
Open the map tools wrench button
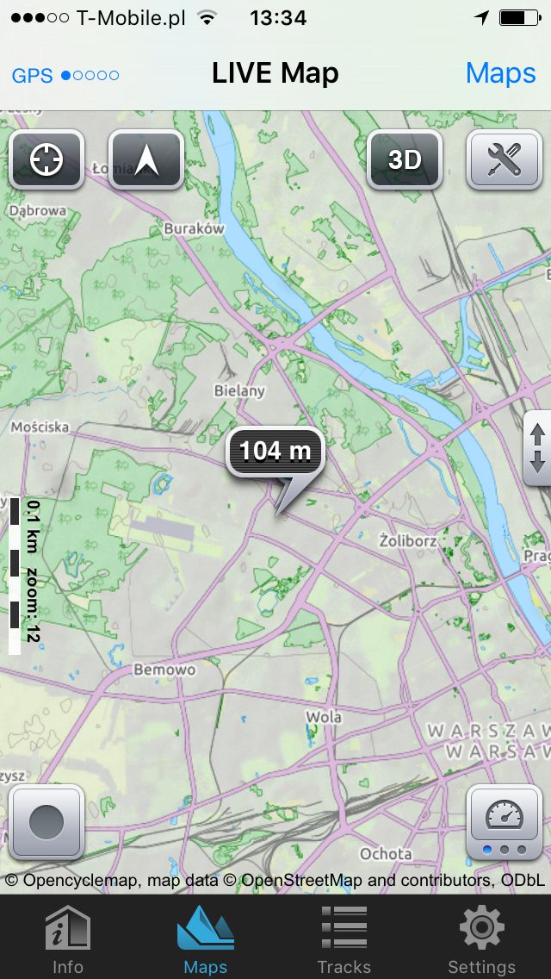point(505,159)
